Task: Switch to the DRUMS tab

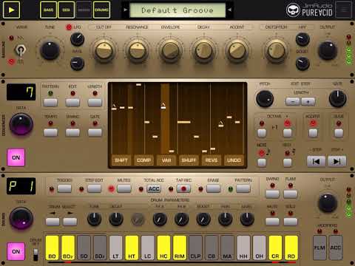Action: click(101, 10)
